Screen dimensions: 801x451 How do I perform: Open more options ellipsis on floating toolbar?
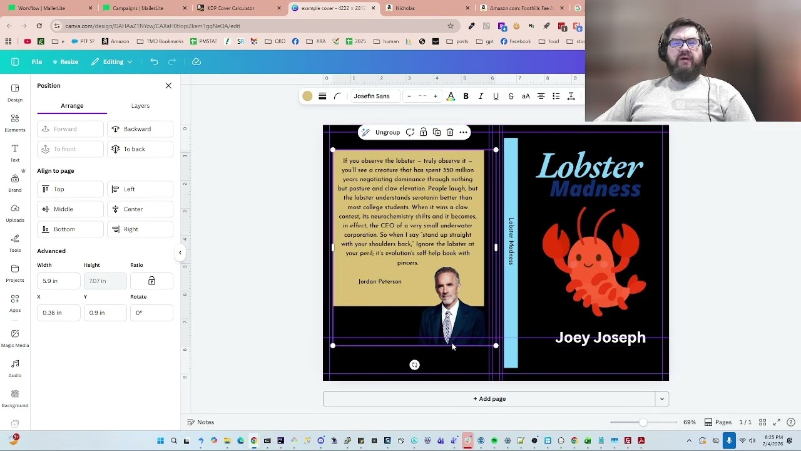coord(463,132)
